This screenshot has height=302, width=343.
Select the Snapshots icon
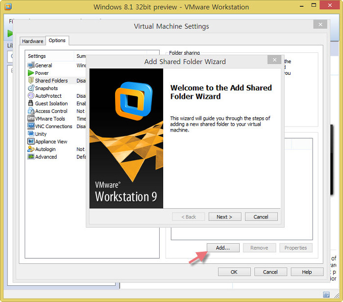[x=31, y=88]
